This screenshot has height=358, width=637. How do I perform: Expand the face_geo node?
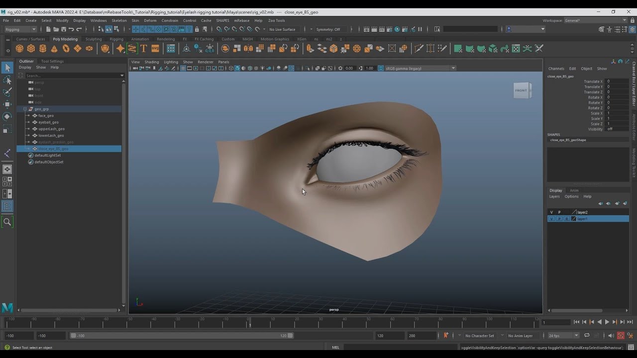point(28,115)
